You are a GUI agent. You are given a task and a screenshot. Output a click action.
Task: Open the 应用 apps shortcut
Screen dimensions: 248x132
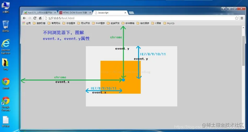pyautogui.click(x=26, y=23)
